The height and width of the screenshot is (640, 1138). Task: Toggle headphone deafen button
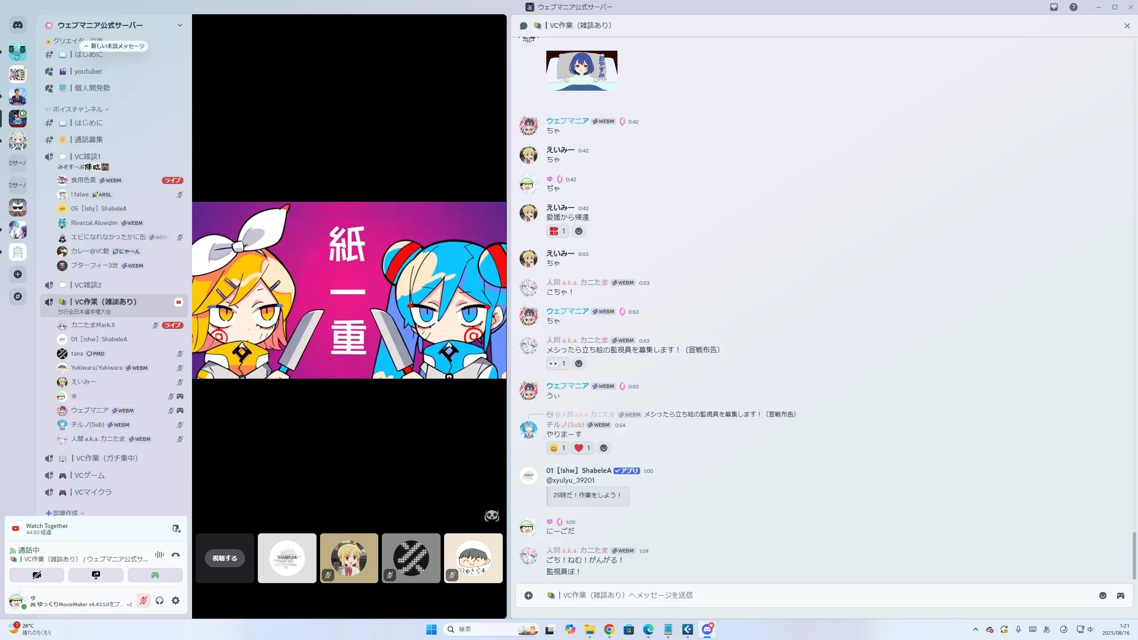pyautogui.click(x=160, y=600)
